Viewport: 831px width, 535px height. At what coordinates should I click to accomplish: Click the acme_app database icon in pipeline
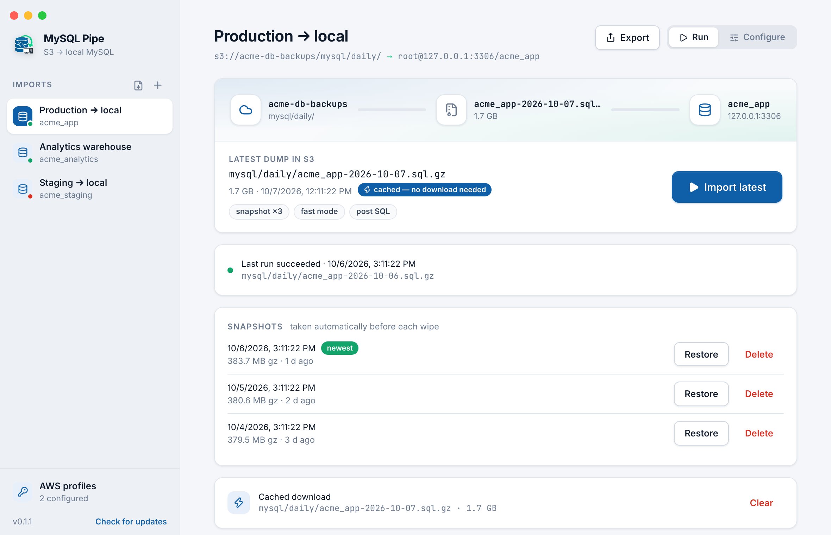(x=705, y=110)
